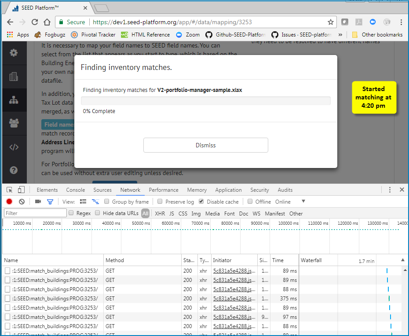Uncheck the Disable cache checkbox
Viewport: 409px width, 336px height.
[x=201, y=201]
